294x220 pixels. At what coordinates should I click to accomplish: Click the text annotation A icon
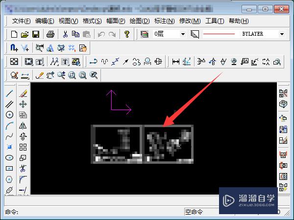point(50,48)
